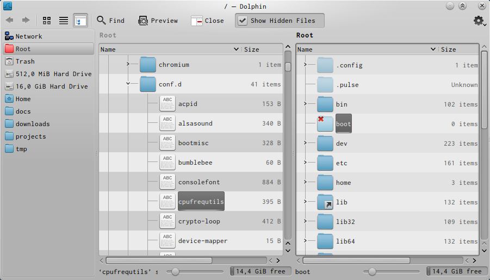Toggle the Preview mode button
Screen dimensions: 490x280
click(x=158, y=21)
